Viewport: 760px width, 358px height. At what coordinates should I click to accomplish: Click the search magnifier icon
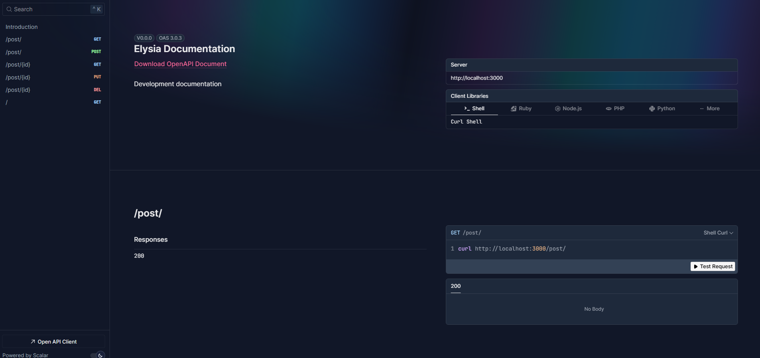point(9,9)
